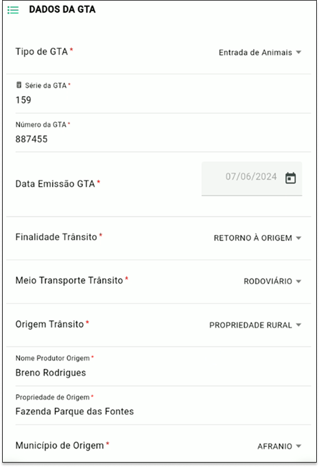Open the PROPRIEDADE RURAL selection

pos(250,325)
